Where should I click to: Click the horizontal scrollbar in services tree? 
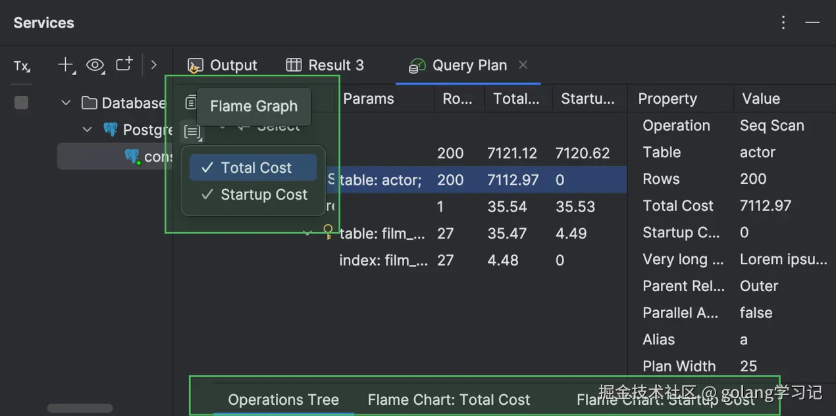point(80,408)
